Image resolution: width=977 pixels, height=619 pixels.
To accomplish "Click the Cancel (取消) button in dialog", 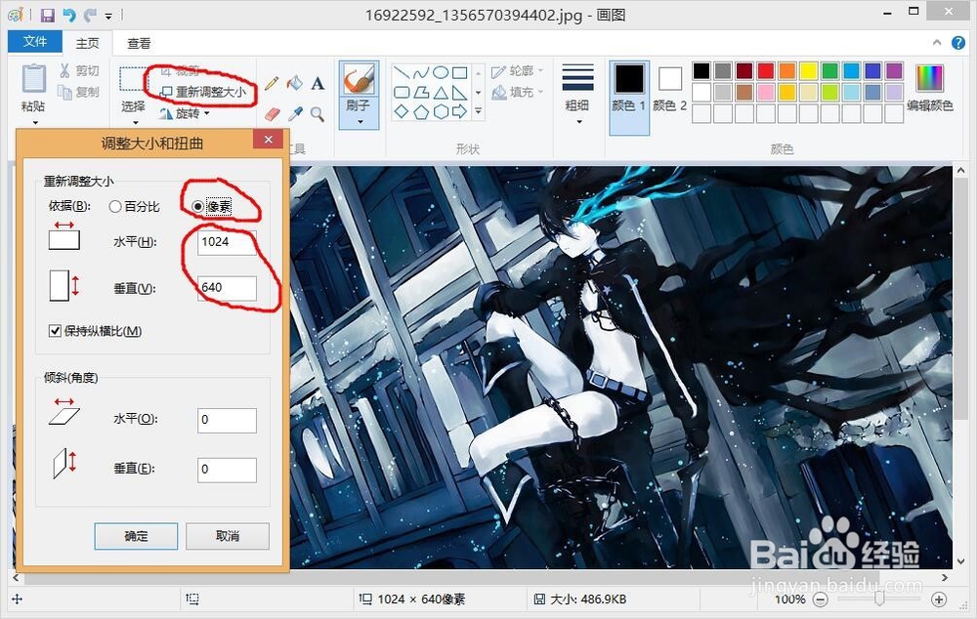I will click(x=228, y=536).
